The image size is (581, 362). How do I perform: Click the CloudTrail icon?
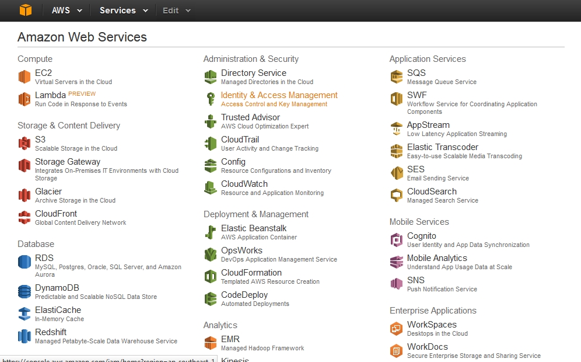[x=211, y=144]
